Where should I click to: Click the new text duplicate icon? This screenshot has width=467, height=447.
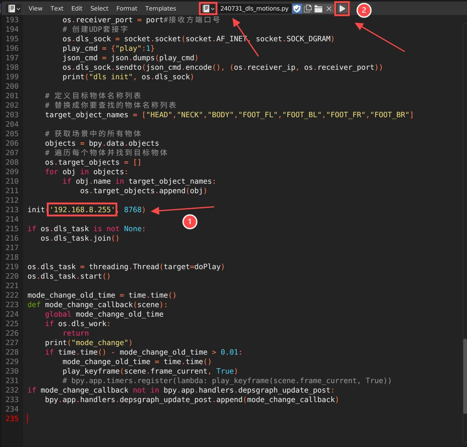(x=308, y=8)
